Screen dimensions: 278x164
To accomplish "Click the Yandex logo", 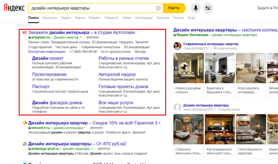I will tap(14, 8).
